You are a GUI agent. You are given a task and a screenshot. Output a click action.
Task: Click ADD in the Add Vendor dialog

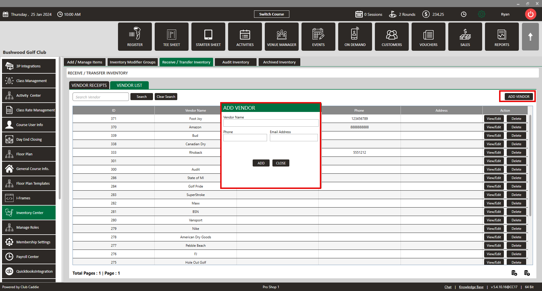(x=261, y=163)
